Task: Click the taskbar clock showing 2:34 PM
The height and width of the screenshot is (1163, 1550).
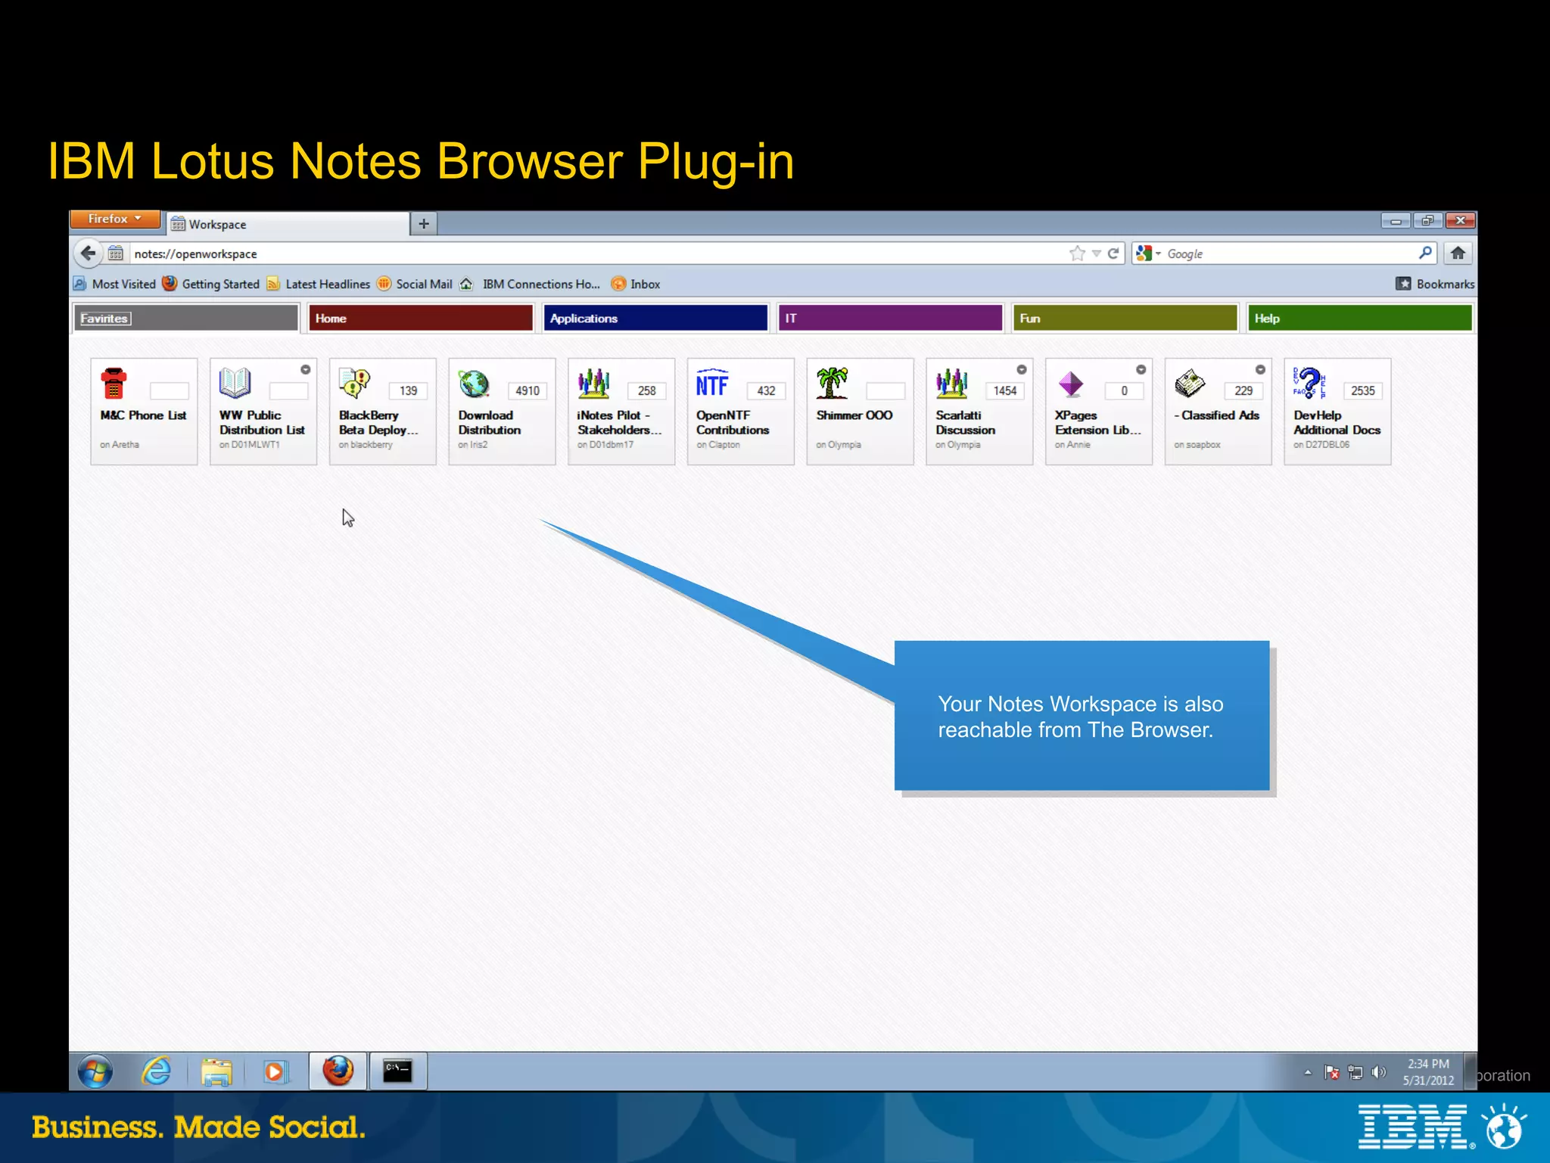Action: click(x=1428, y=1072)
